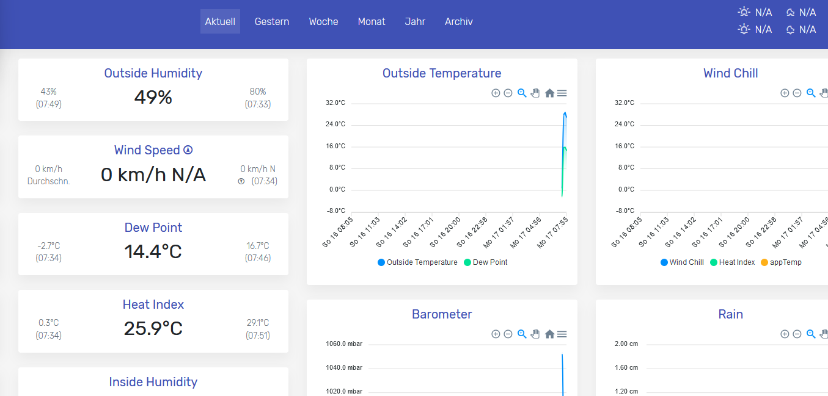This screenshot has width=828, height=396.
Task: Activate selection zoom on the Barometer chart
Action: [522, 334]
